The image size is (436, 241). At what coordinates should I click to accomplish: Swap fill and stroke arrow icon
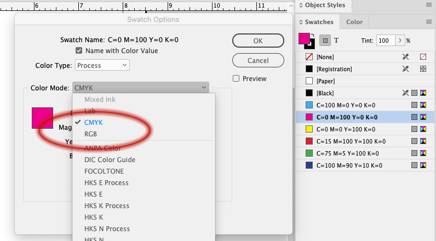[313, 35]
